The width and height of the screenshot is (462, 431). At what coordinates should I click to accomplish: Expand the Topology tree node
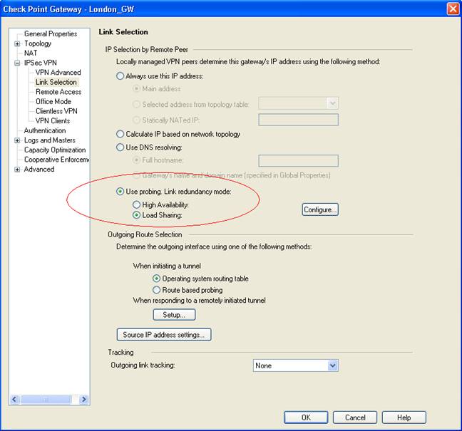[17, 44]
